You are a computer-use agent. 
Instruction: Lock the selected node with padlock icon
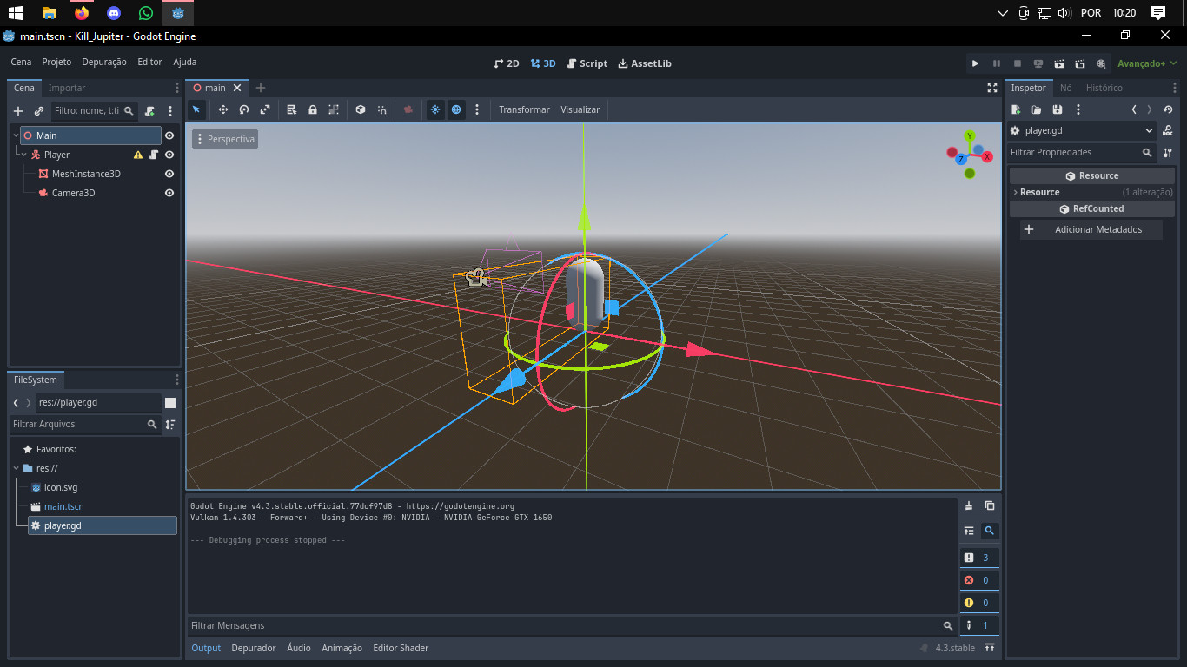click(x=313, y=109)
